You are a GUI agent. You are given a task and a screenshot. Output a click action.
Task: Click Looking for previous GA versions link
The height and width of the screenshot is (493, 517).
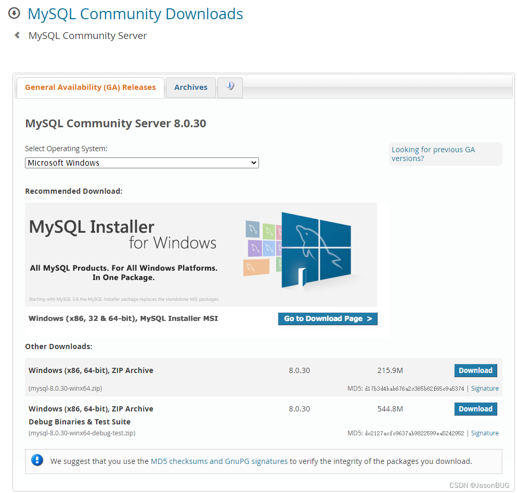[x=433, y=154]
